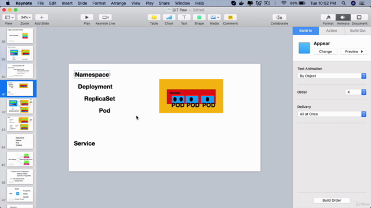Viewport: 371px width, 208px height.
Task: Open the Help menu
Action: point(199,3)
